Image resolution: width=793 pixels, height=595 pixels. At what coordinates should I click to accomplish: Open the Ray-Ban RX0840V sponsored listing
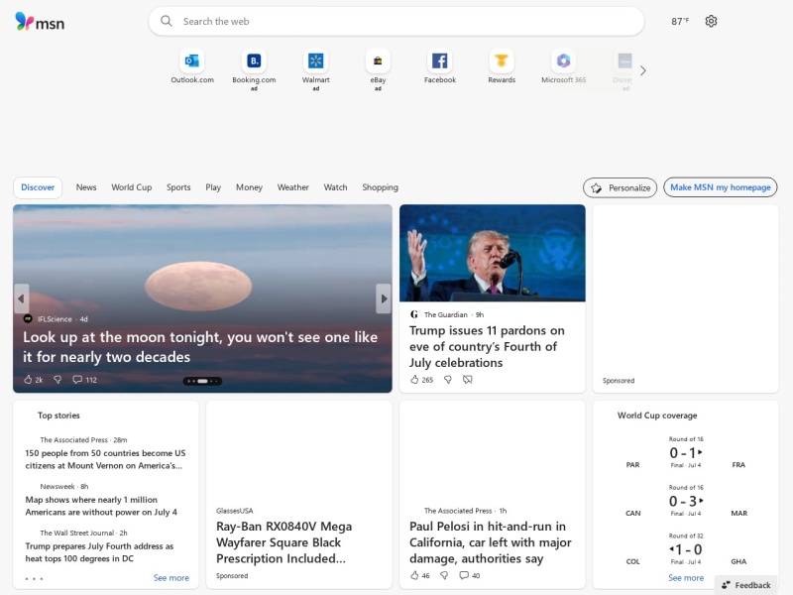283,542
